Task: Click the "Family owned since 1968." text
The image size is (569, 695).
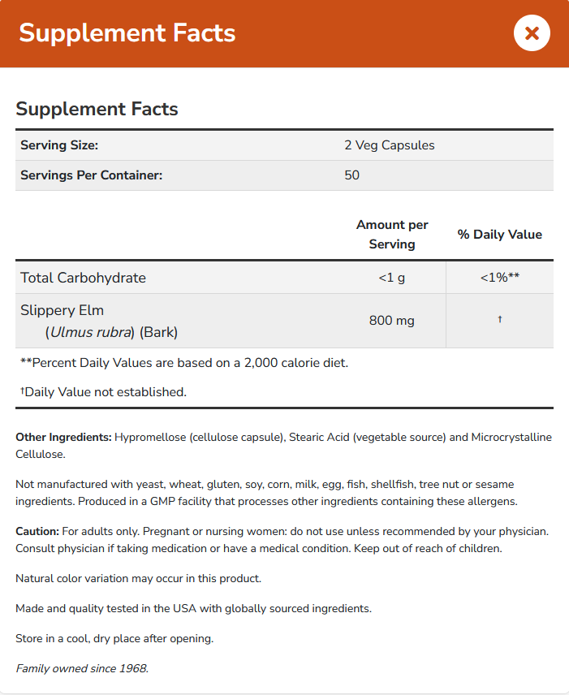Action: point(82,669)
